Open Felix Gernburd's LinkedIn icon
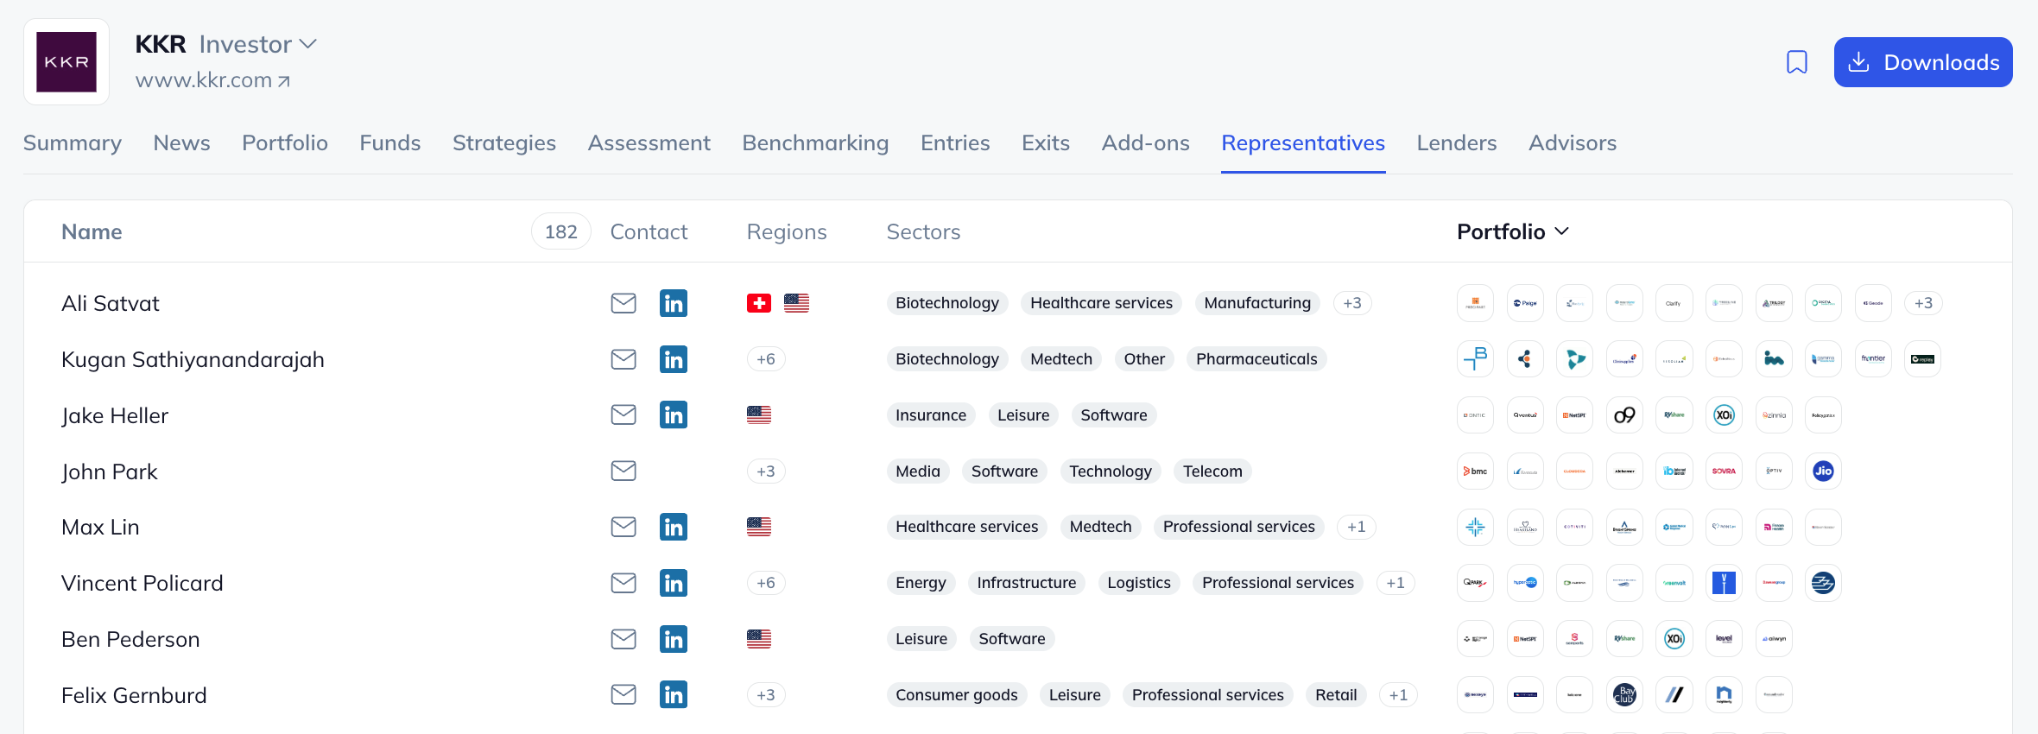Screen dimensions: 2038x734 (674, 695)
